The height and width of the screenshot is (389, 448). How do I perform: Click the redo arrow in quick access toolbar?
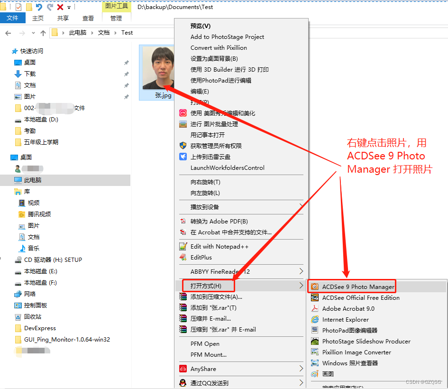(x=50, y=7)
